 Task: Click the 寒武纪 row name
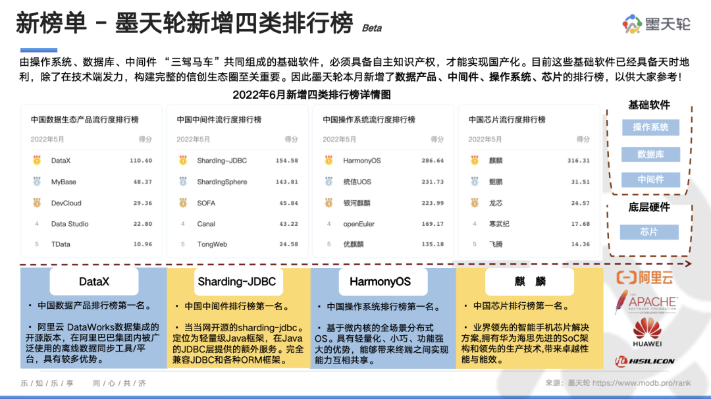pos(499,224)
